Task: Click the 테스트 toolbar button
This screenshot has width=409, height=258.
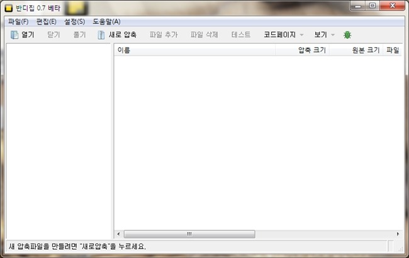Action: [x=241, y=35]
